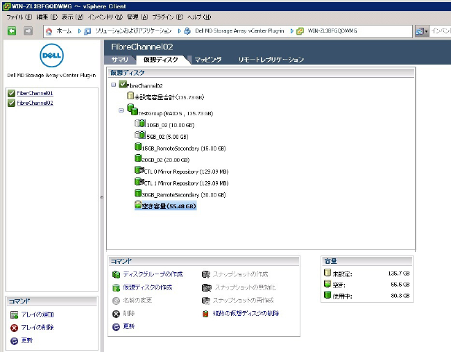
Task: Open the インベントリ (N) menu
Action: point(105,17)
